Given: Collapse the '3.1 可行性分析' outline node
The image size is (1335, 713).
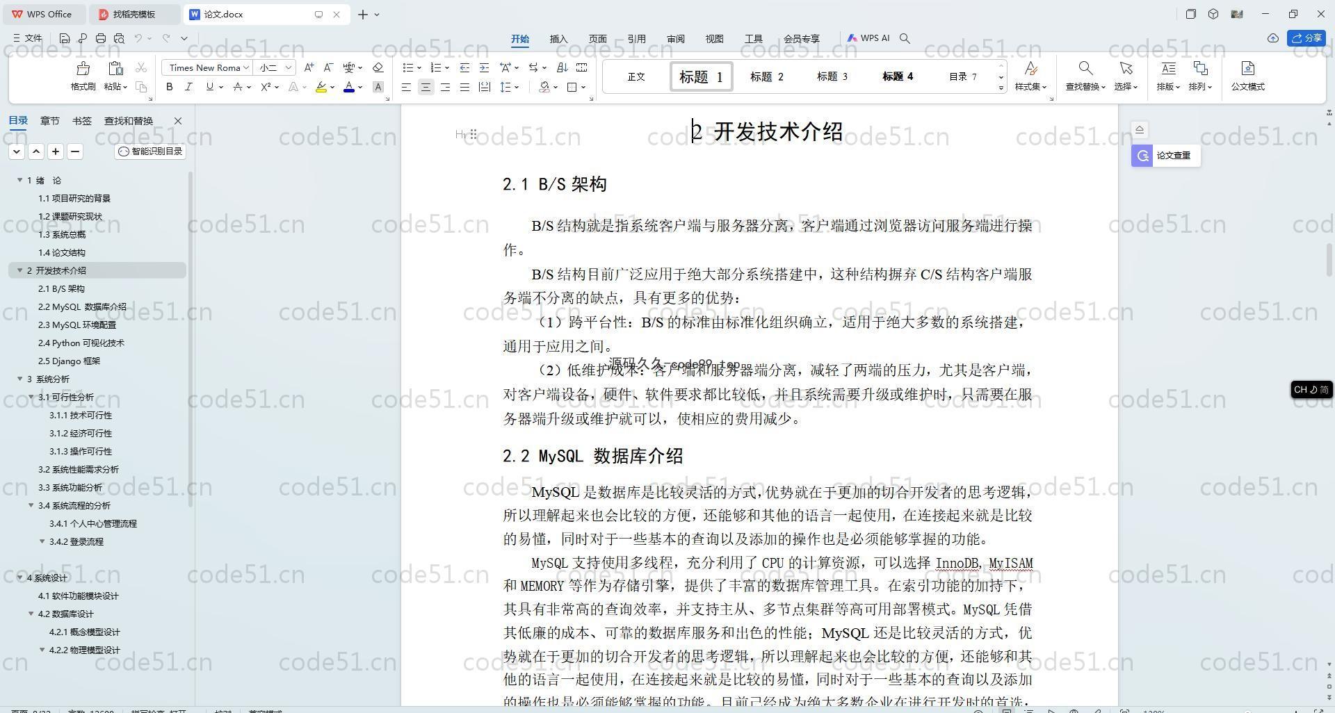Looking at the screenshot, I should coord(31,397).
